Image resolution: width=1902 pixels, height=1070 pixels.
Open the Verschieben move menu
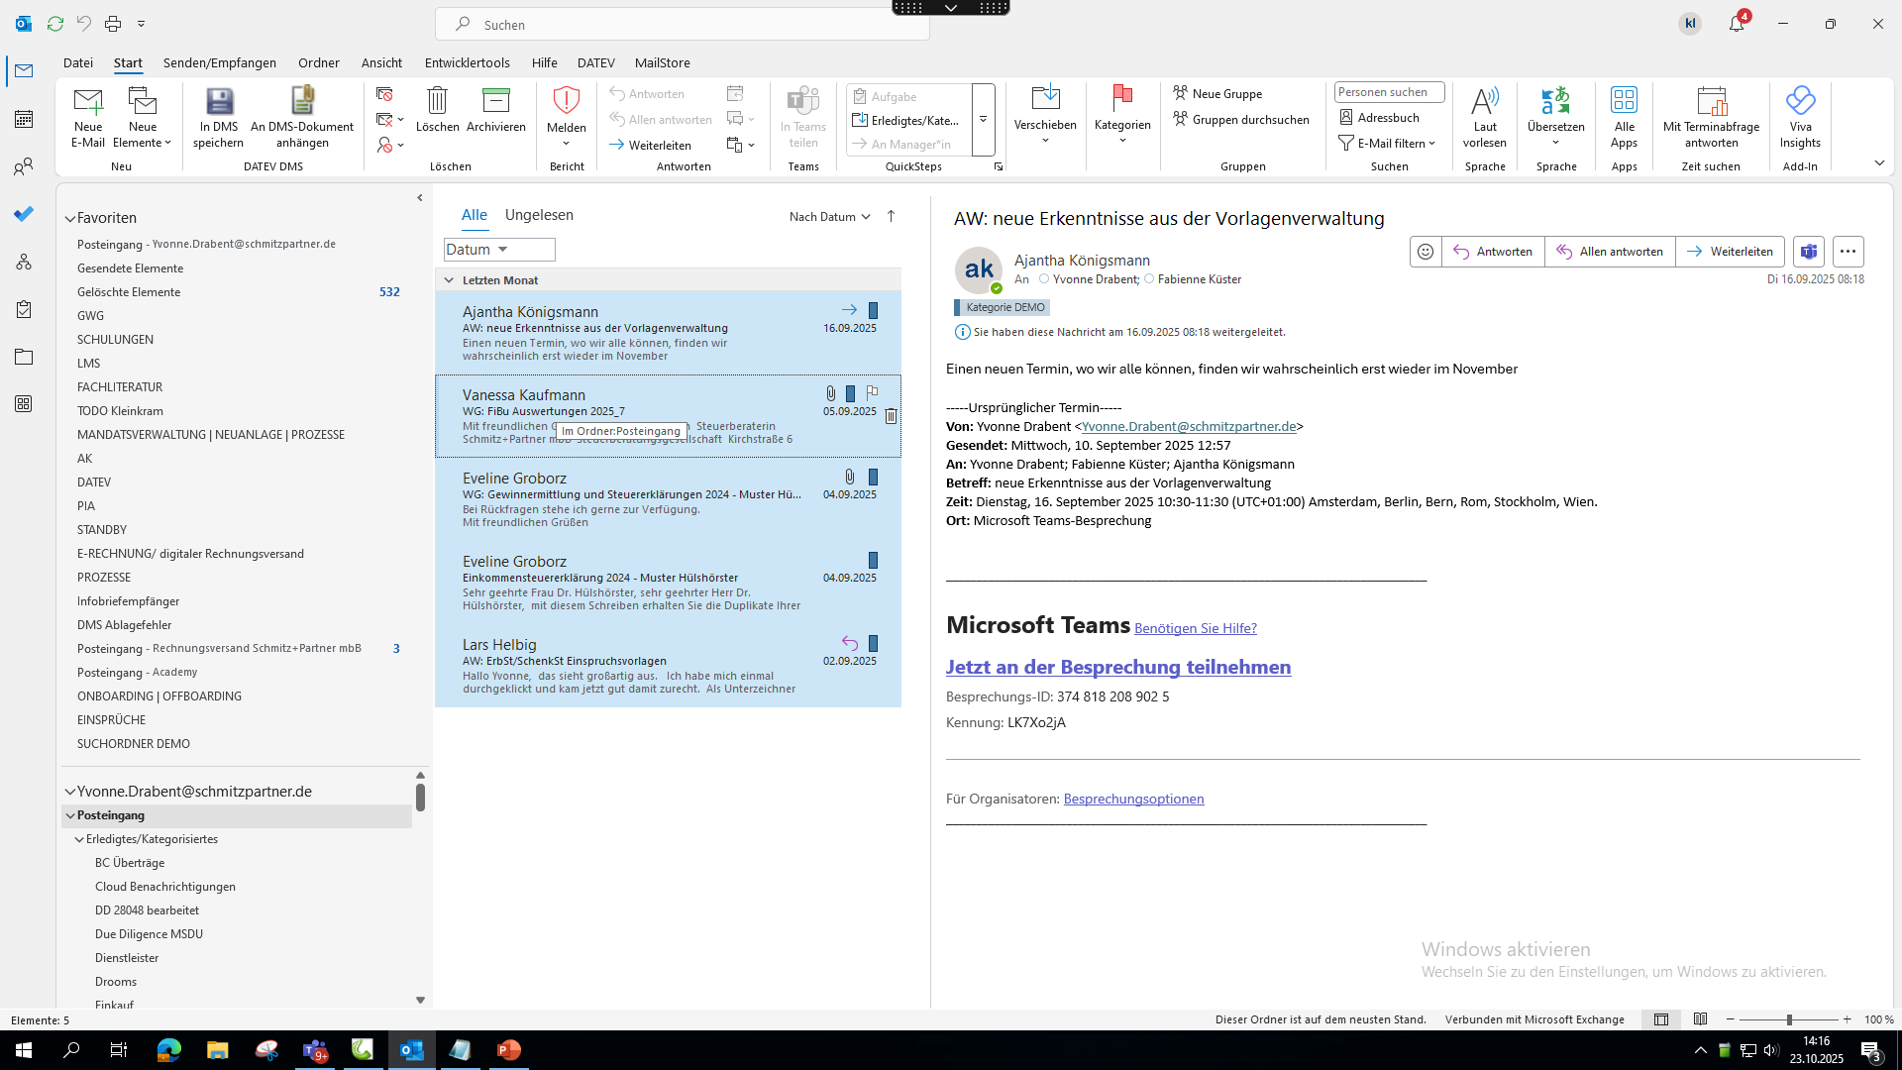(x=1045, y=116)
